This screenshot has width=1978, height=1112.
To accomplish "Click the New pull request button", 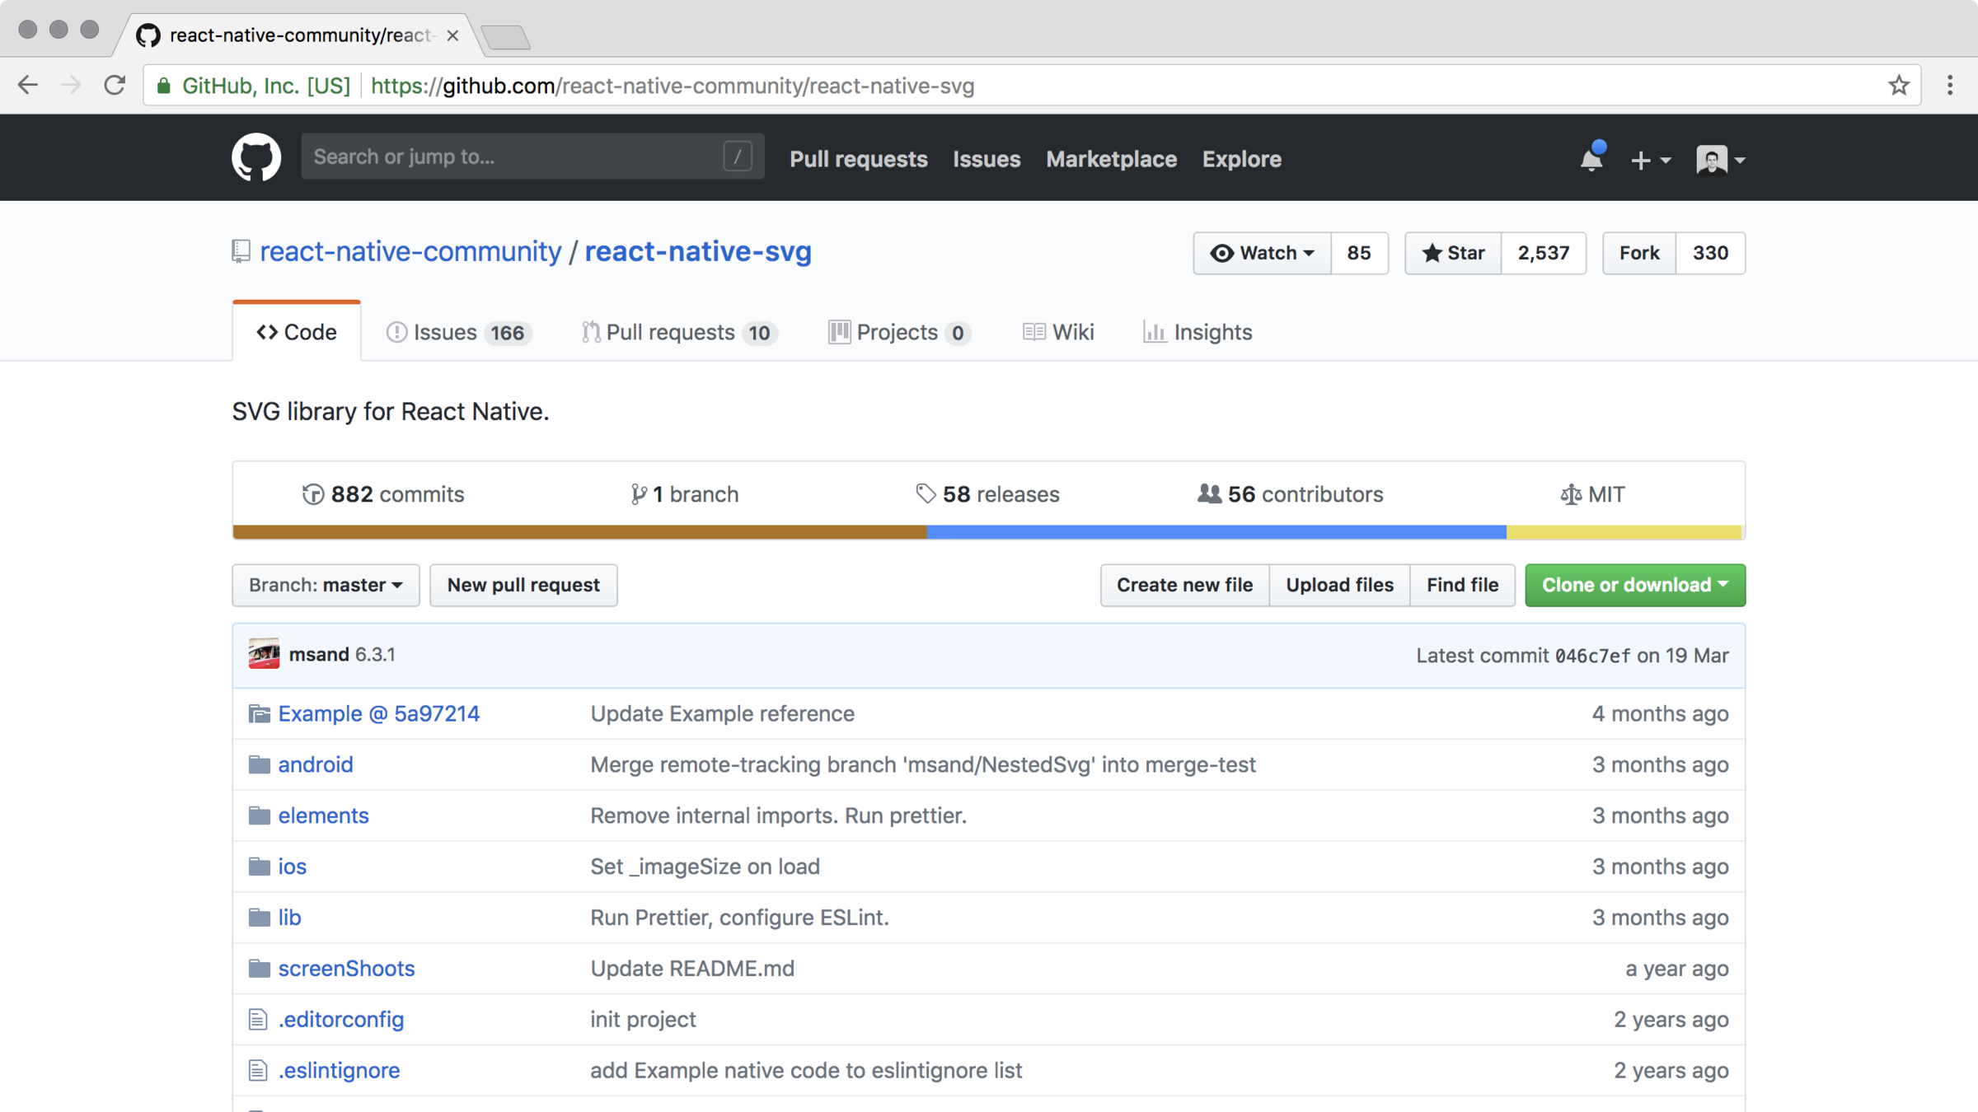I will [x=523, y=585].
